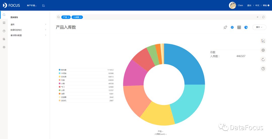Toggle the 变速器 legend entry
The height and width of the screenshot is (139, 272).
pyautogui.click(x=62, y=97)
